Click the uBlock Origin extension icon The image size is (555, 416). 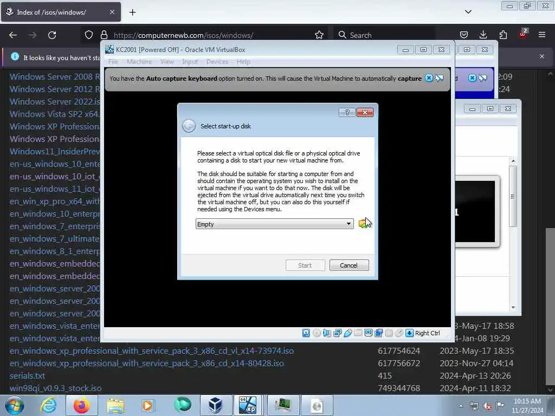523,34
